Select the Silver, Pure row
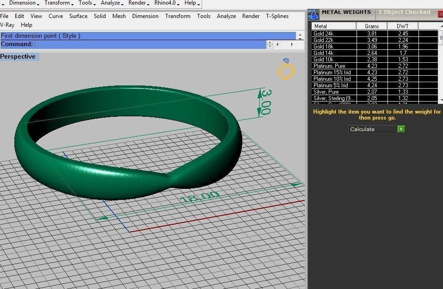The image size is (443, 289). (375, 92)
